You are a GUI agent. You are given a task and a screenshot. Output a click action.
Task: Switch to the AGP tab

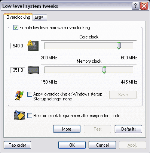point(40,18)
